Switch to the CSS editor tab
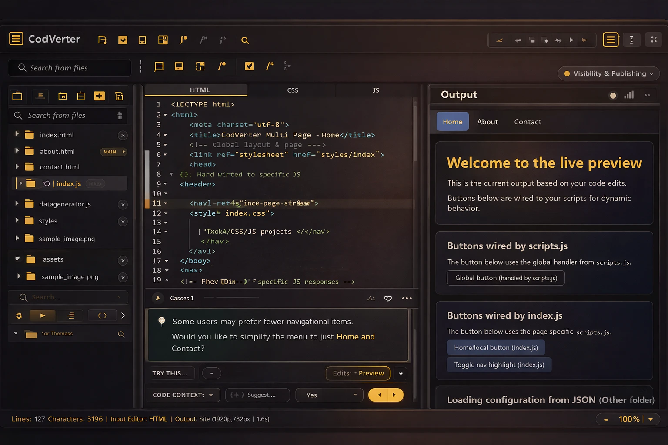This screenshot has height=445, width=668. (293, 90)
